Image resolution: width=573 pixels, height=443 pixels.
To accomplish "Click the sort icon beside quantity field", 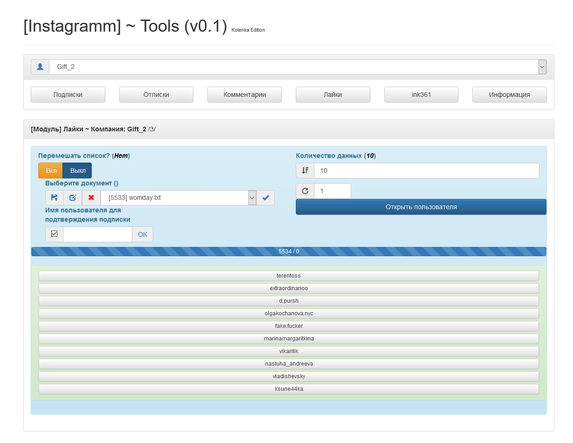I will 305,170.
